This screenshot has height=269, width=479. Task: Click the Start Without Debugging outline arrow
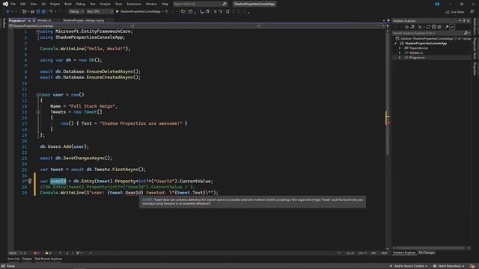[x=167, y=12]
